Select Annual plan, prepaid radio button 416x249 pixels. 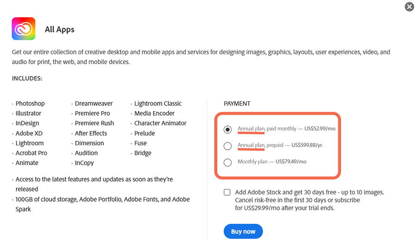point(227,146)
